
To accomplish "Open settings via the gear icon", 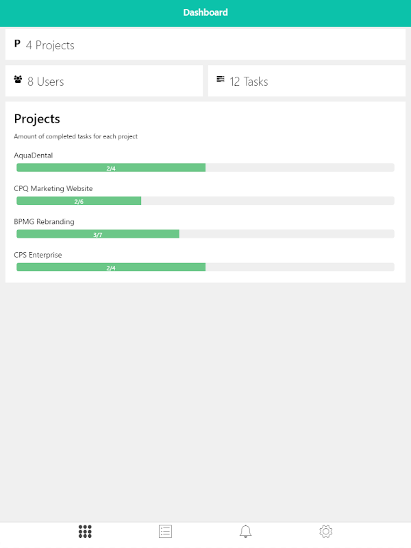I will tap(326, 531).
